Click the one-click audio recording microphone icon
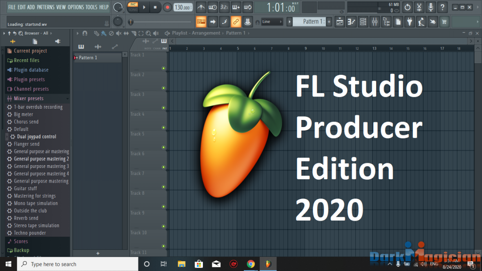Viewport: 482px width, 271px height. 431,7
